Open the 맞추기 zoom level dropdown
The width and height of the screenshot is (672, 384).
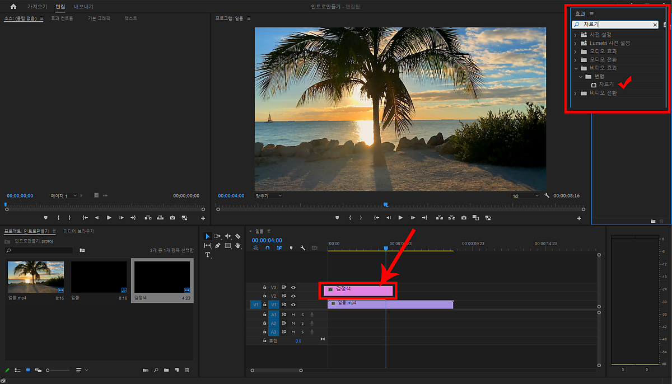[x=269, y=196]
